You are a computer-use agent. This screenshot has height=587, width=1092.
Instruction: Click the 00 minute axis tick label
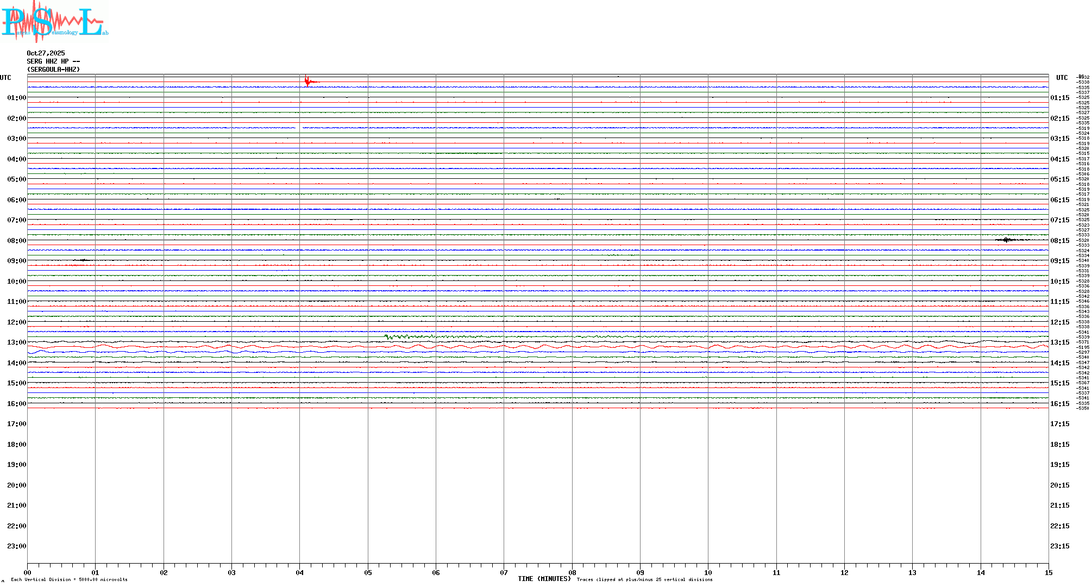[27, 572]
